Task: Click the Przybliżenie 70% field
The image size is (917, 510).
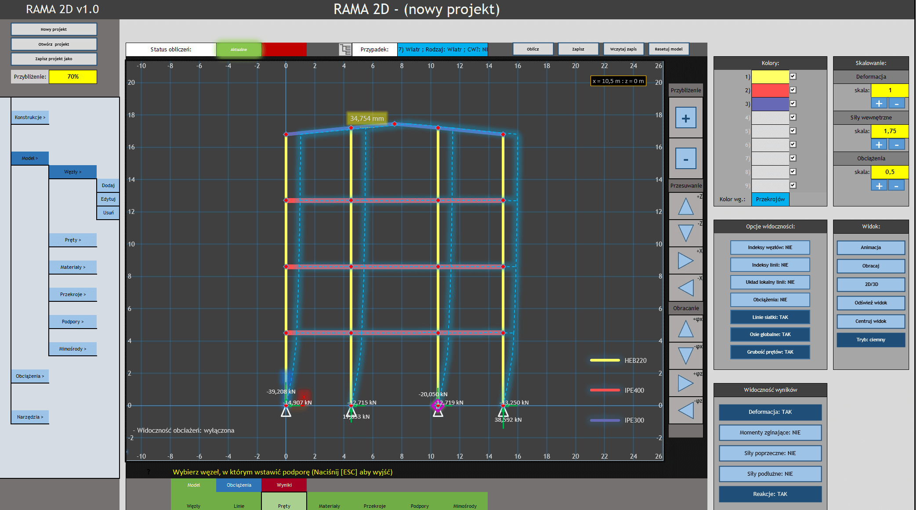Action: (73, 76)
